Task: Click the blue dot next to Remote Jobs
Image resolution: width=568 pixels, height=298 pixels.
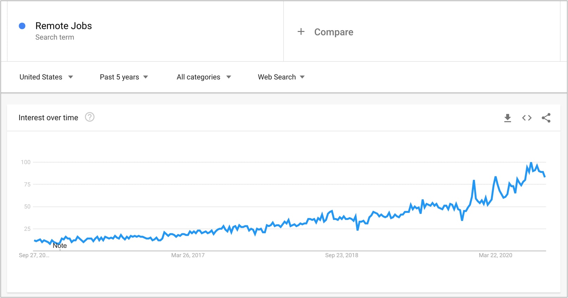Action: [22, 26]
